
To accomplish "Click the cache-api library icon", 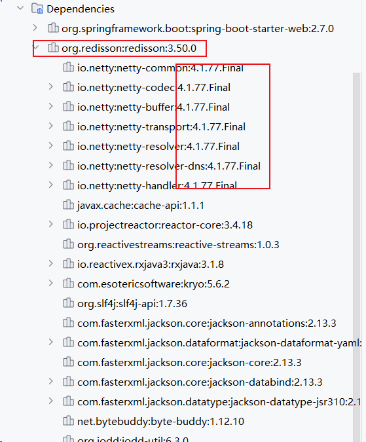I will point(68,205).
